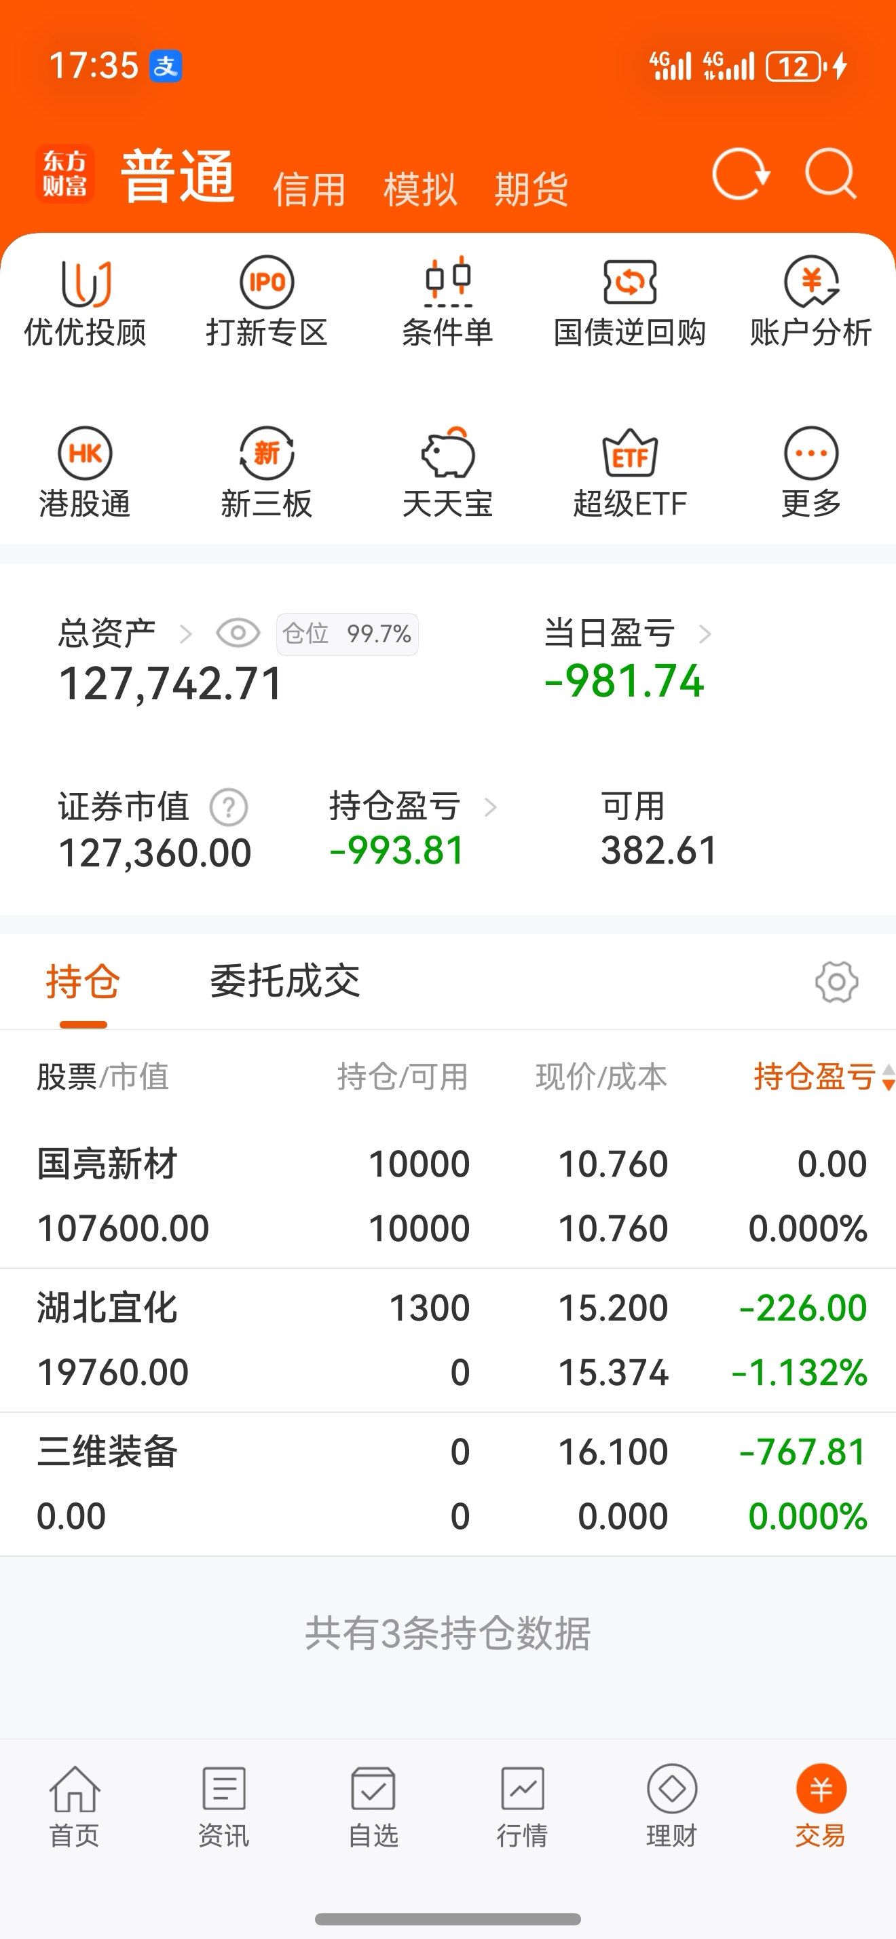Refresh account data with circular arrow icon
The height and width of the screenshot is (1939, 896).
(x=741, y=174)
